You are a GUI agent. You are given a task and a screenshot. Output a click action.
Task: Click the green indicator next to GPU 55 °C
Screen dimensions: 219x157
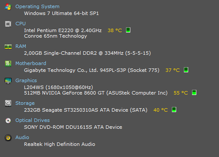(194, 92)
